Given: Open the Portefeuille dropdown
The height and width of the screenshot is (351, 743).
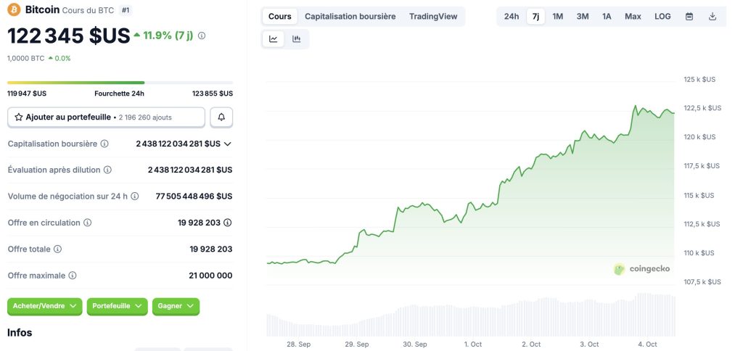Looking at the screenshot, I should point(117,306).
